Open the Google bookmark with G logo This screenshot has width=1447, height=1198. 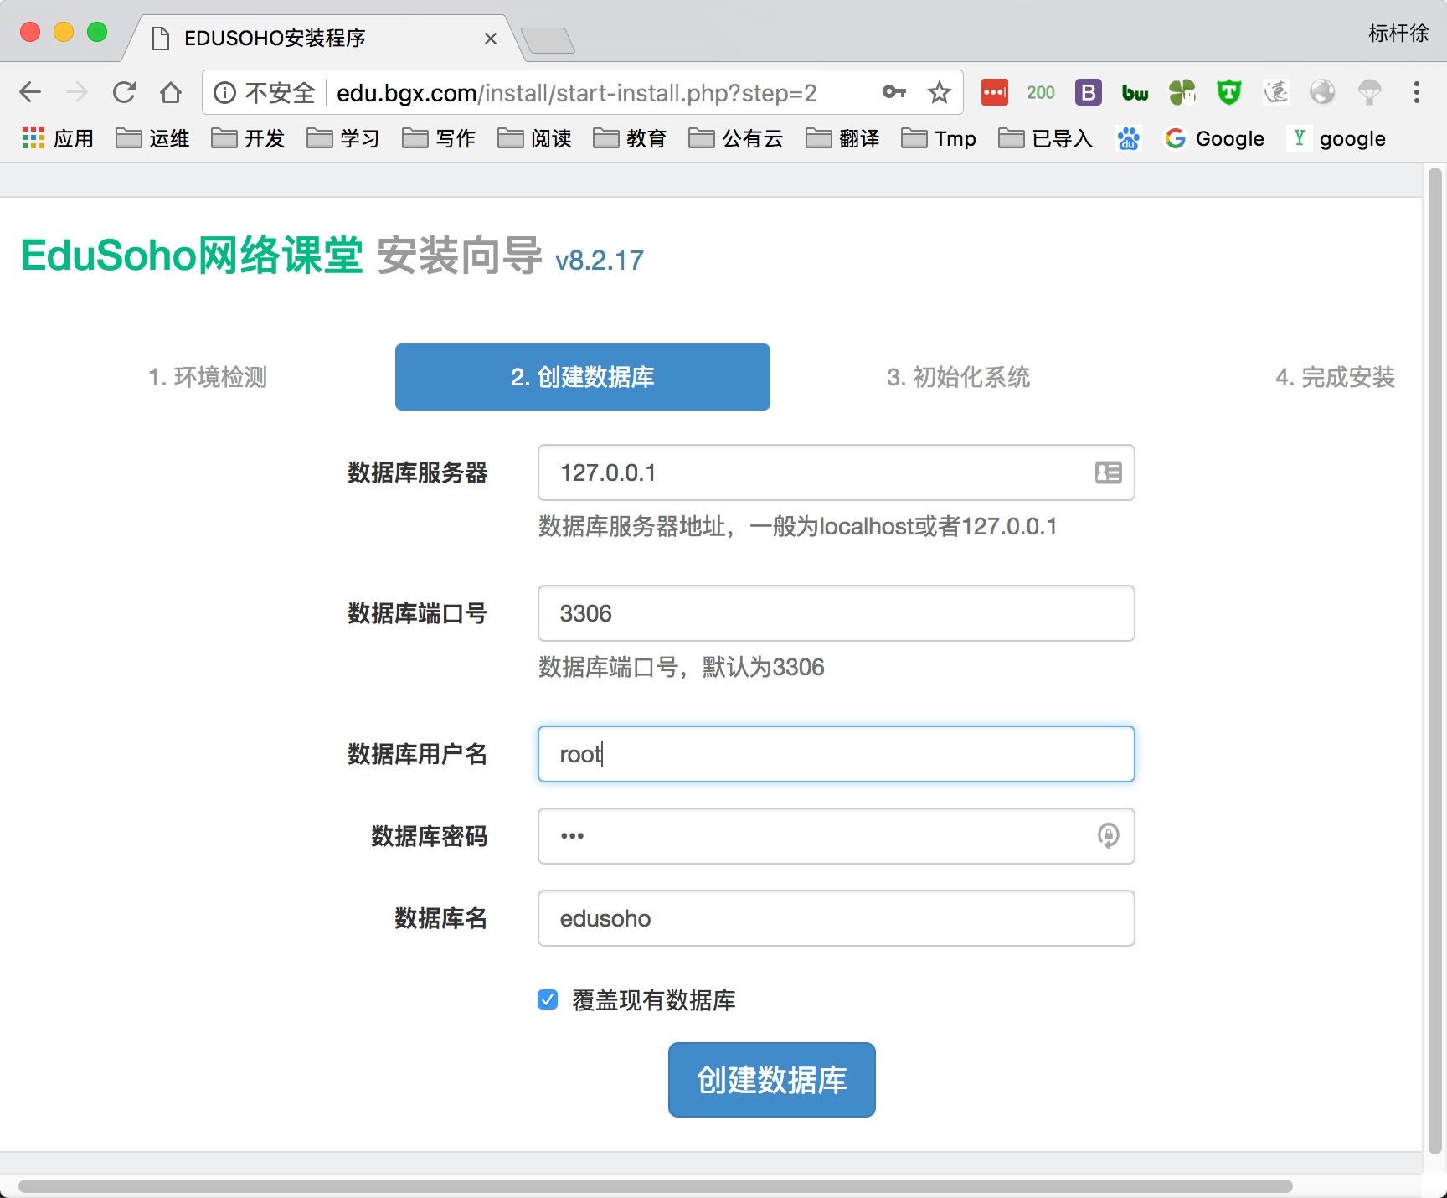(1214, 138)
